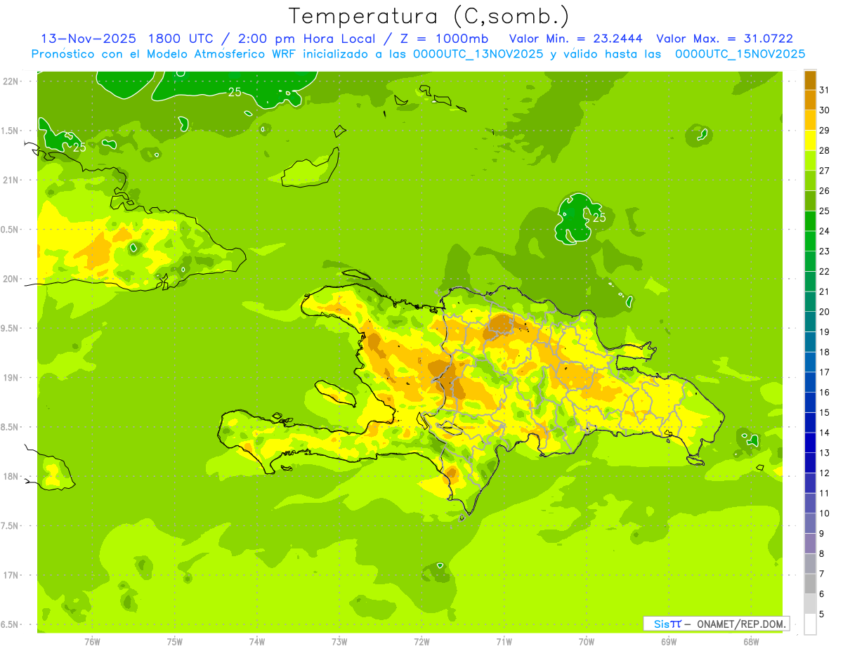Click the latitude axis label 21N
Screen dimensions: 843x651
coord(11,180)
